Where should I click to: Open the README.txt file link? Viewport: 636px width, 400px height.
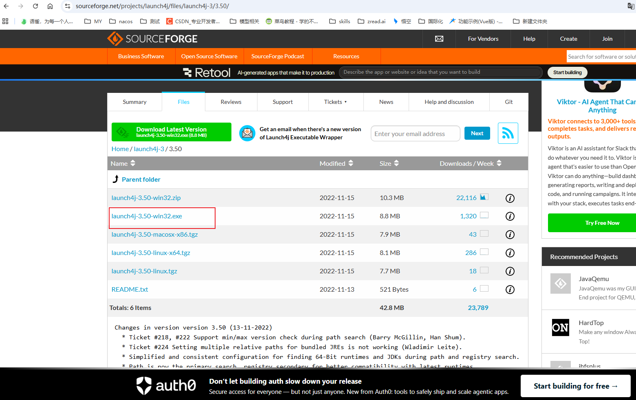click(130, 290)
